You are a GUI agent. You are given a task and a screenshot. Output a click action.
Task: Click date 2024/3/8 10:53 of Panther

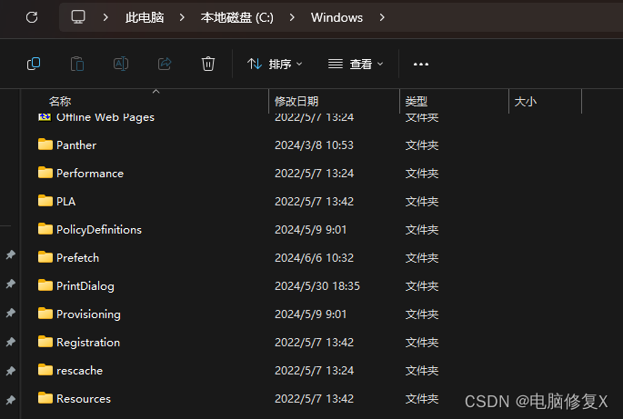(314, 145)
